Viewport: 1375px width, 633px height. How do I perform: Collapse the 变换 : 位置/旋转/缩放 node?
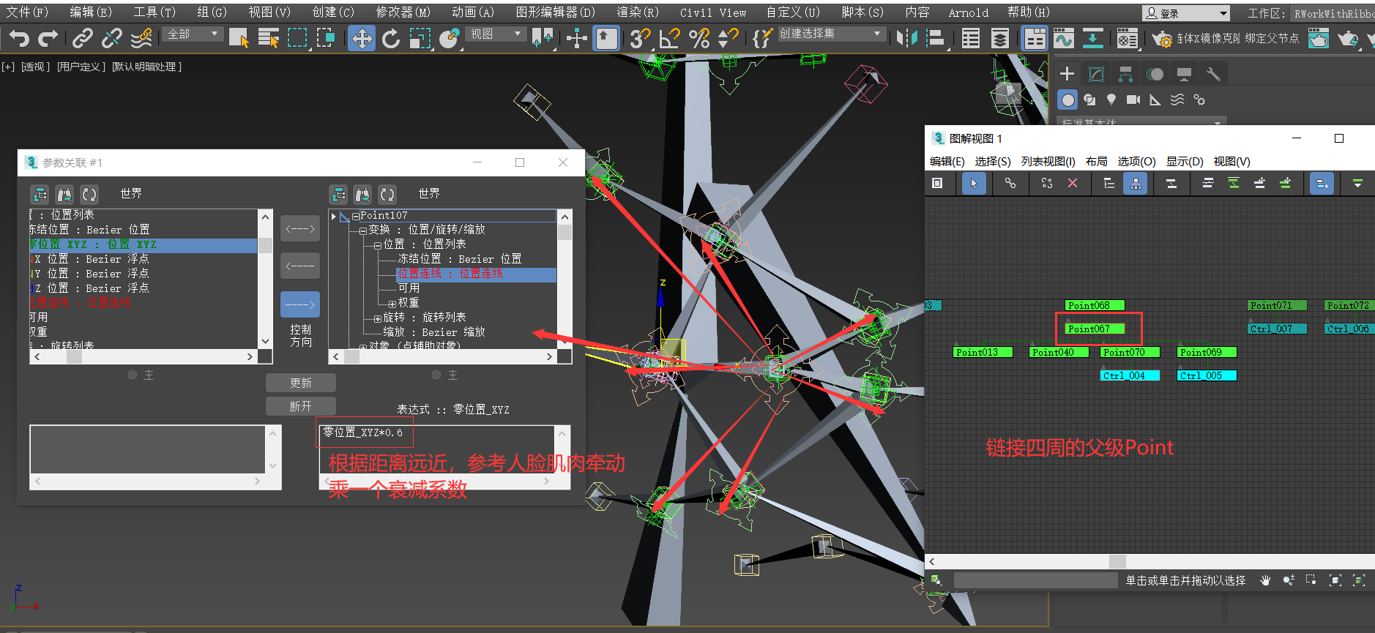[363, 231]
